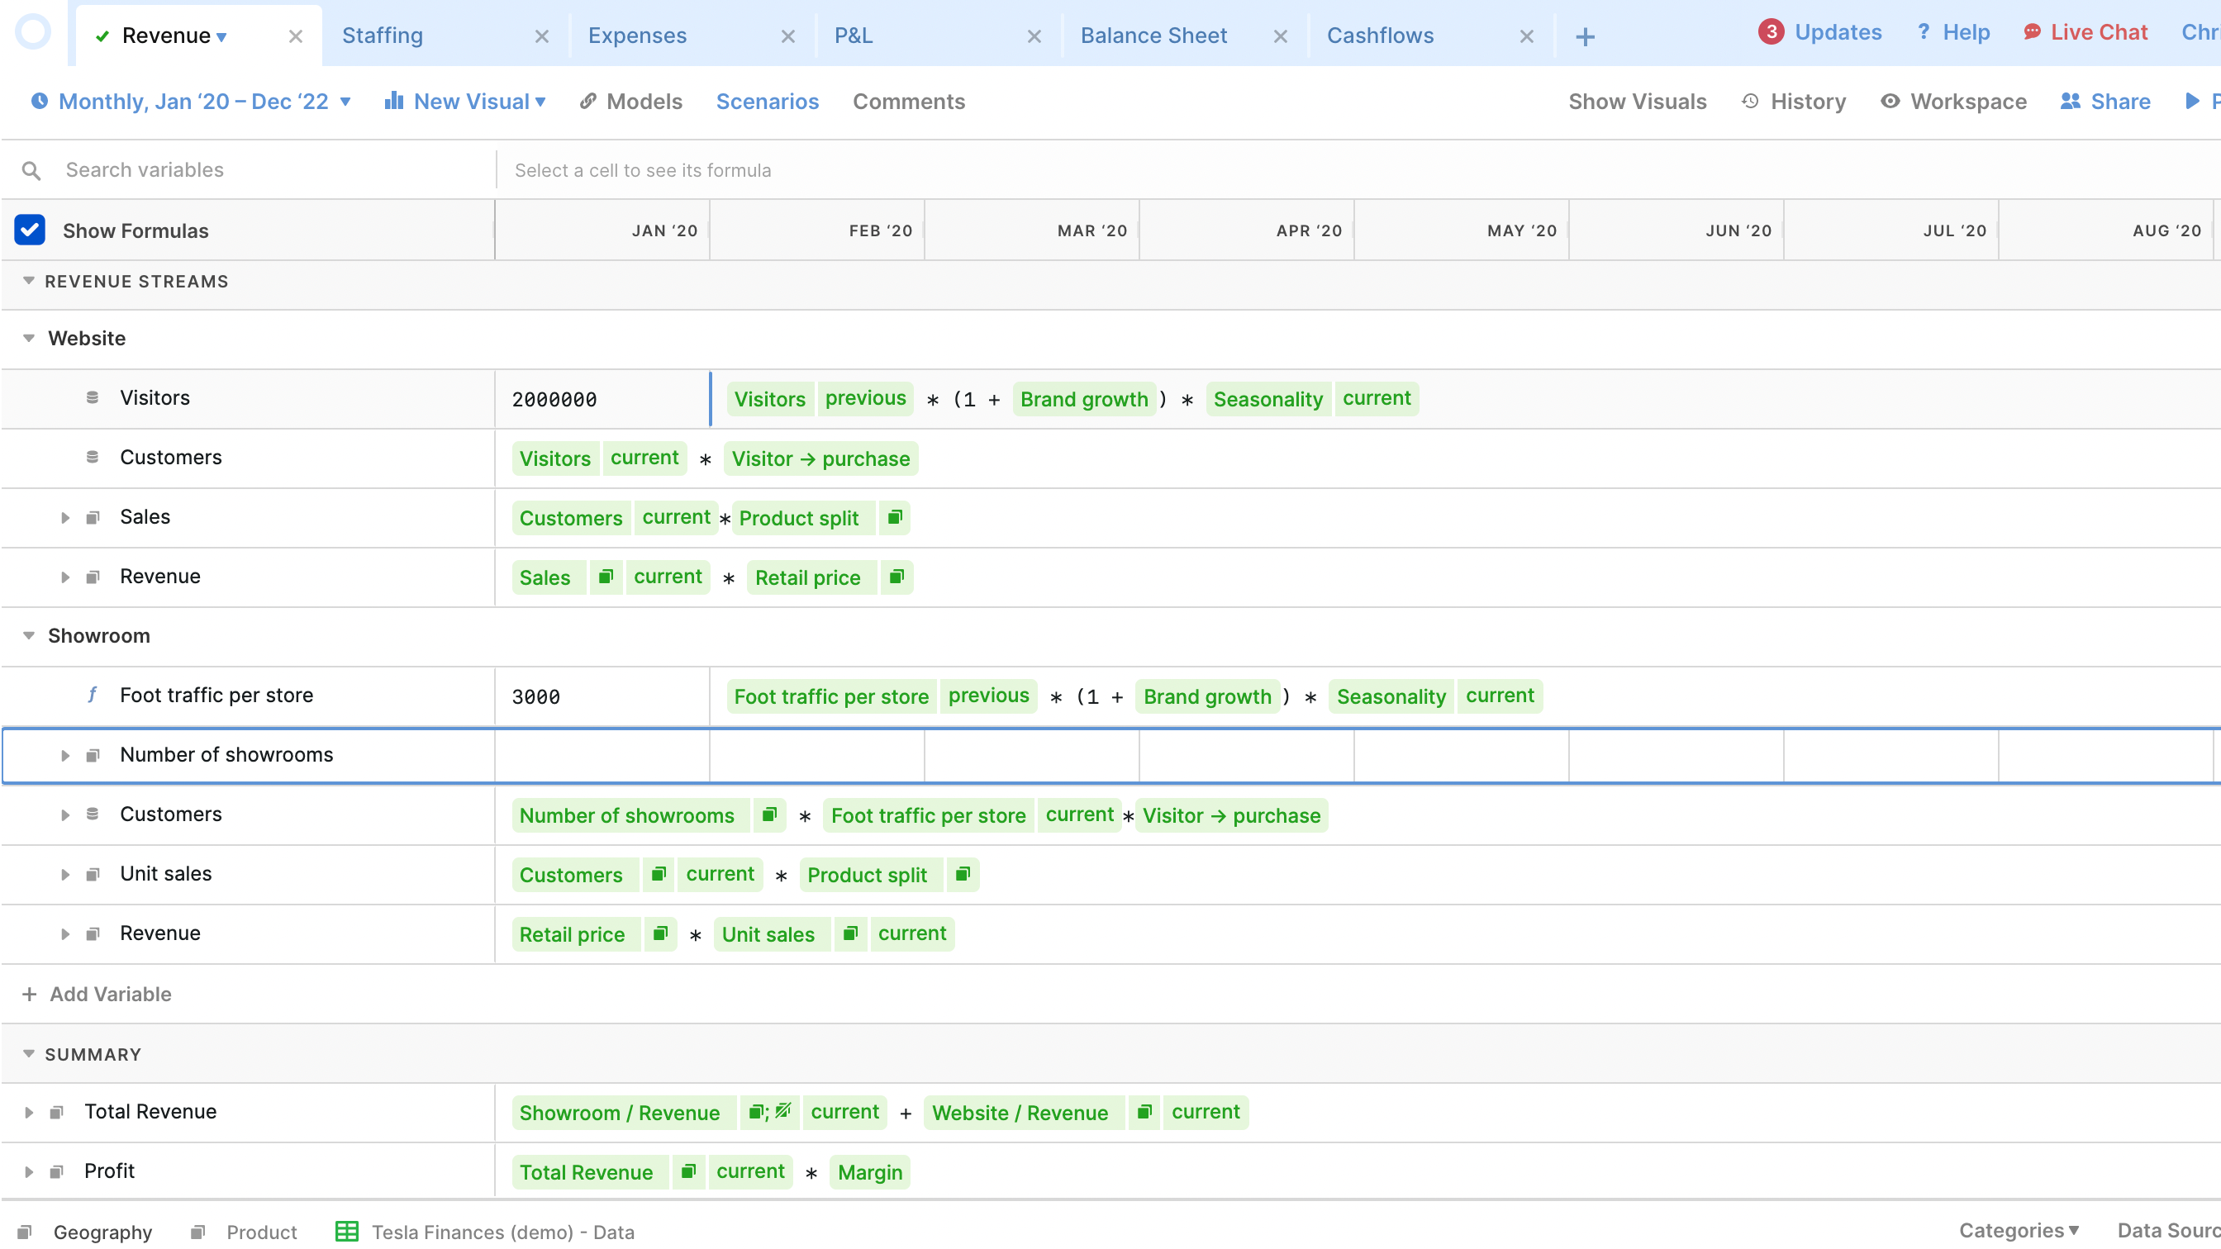The height and width of the screenshot is (1249, 2221).
Task: Collapse the Showroom section
Action: coord(28,635)
